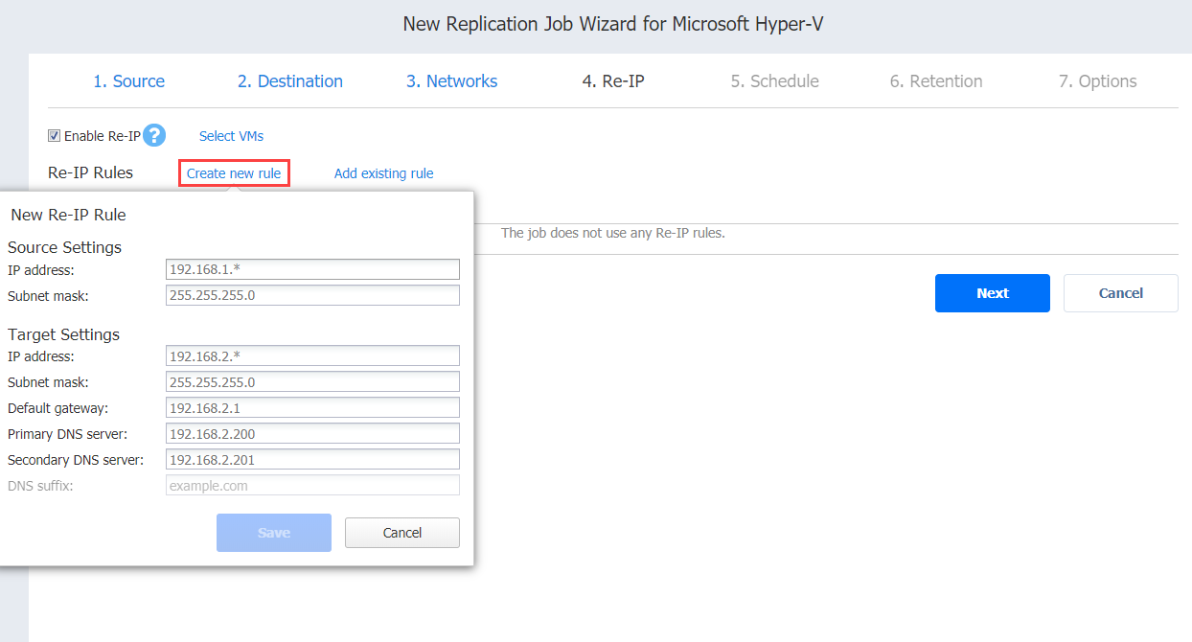Go to the 7. Options step
This screenshot has width=1192, height=642.
click(1097, 81)
